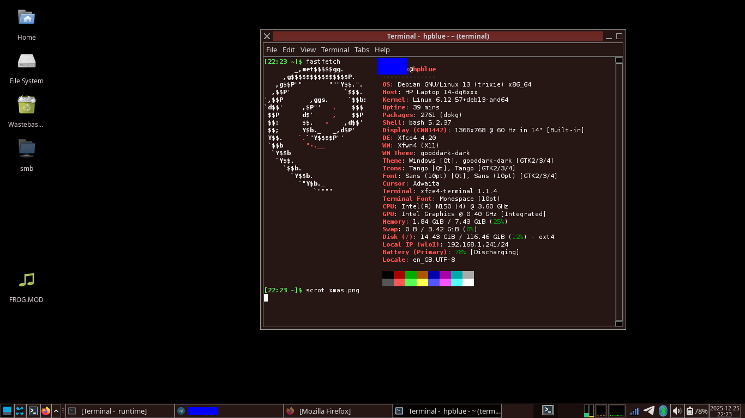Screen dimensions: 745x418
Task: Click the white swatch in the palette
Action: pyautogui.click(x=468, y=282)
